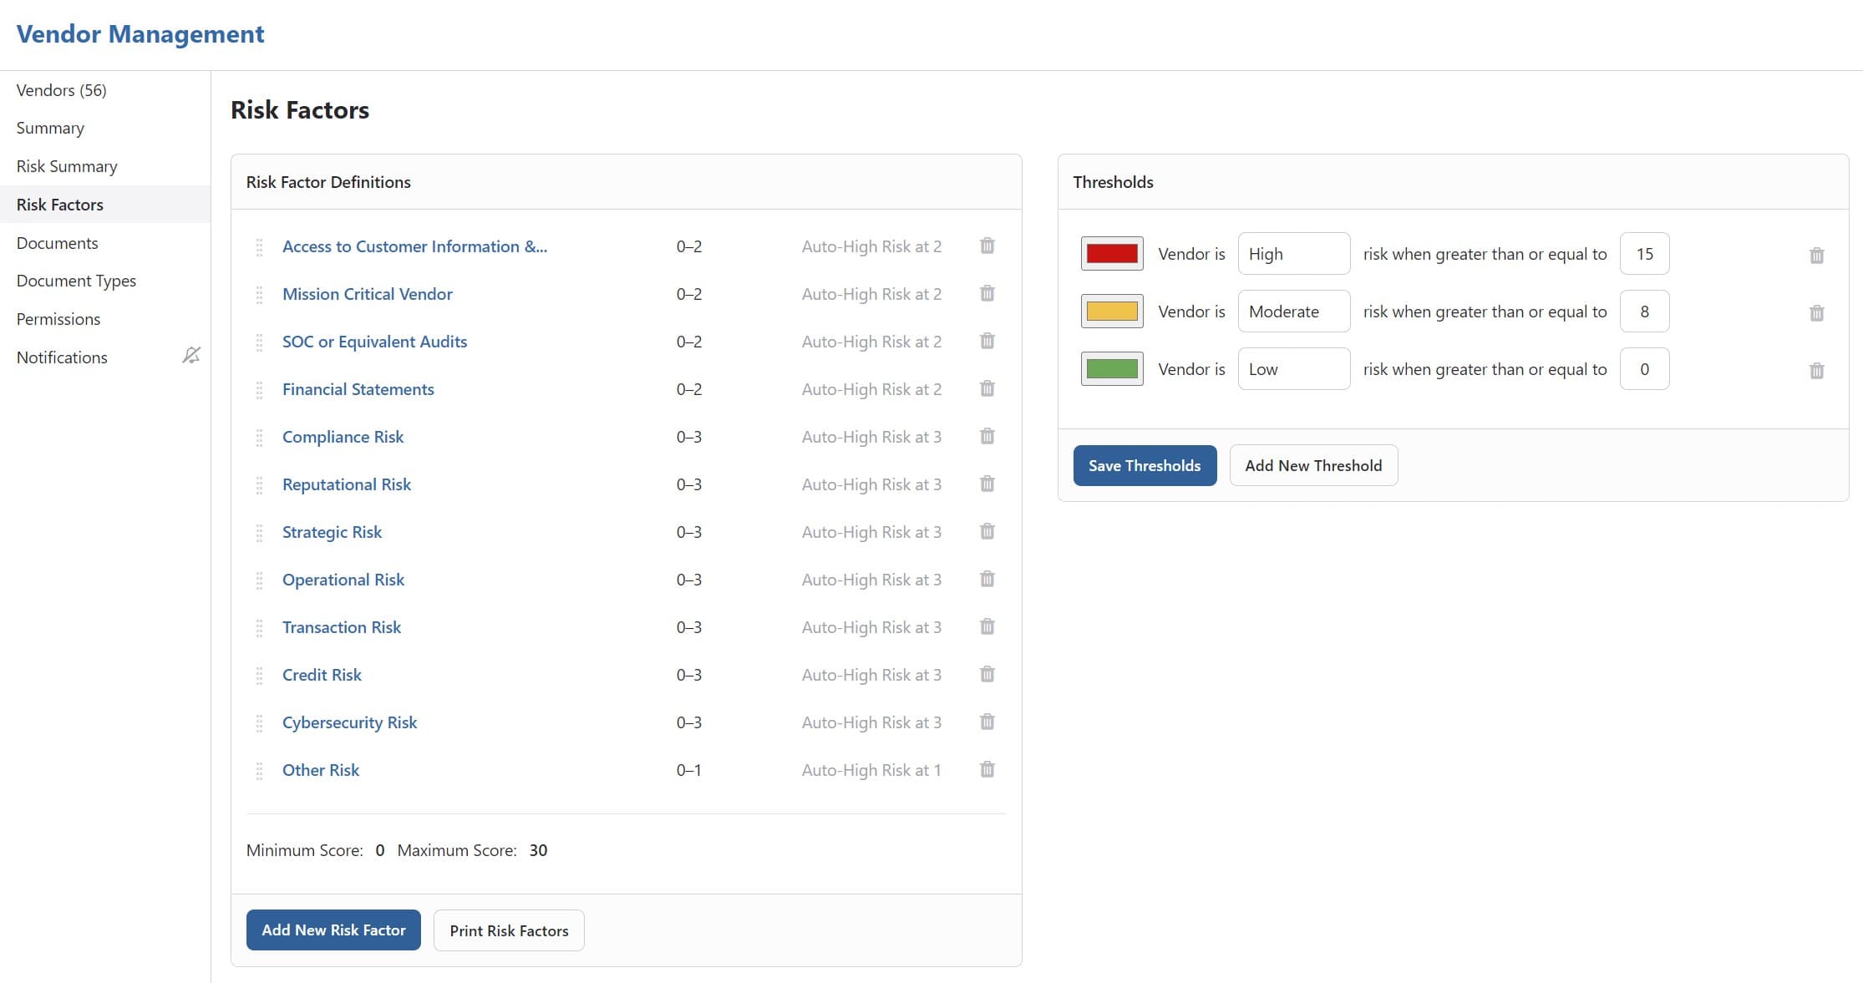Open Risk Summary in the sidebar
Image resolution: width=1863 pixels, height=983 pixels.
click(x=67, y=166)
